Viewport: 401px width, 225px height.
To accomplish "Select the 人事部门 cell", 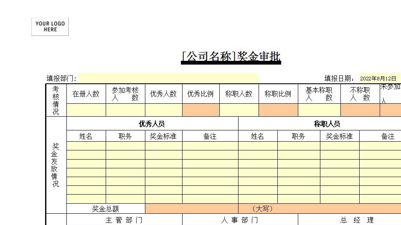I will click(x=240, y=220).
